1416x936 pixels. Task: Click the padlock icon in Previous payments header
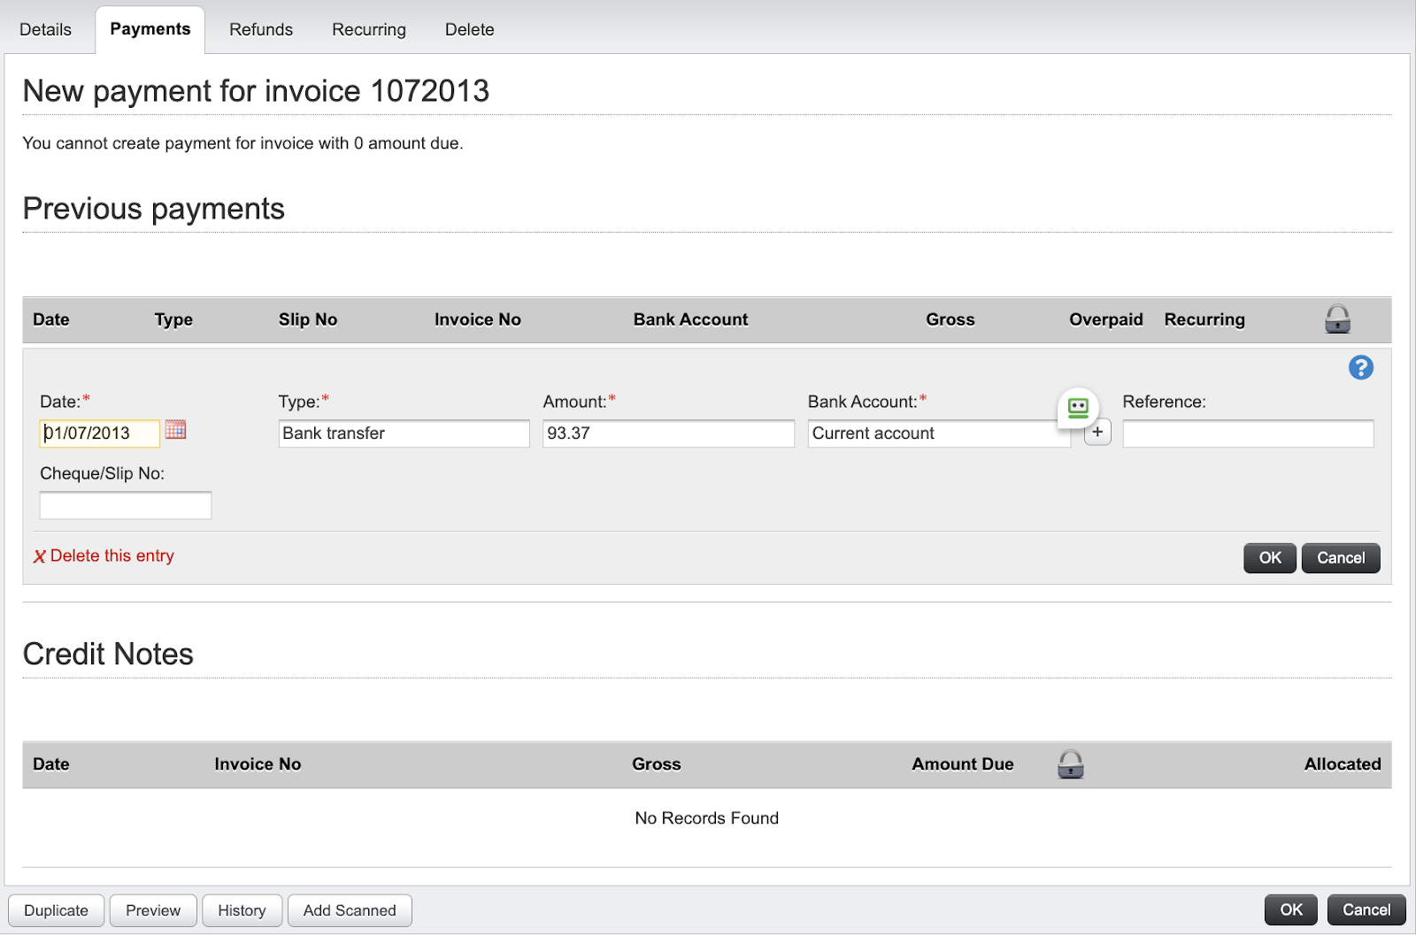pyautogui.click(x=1337, y=319)
